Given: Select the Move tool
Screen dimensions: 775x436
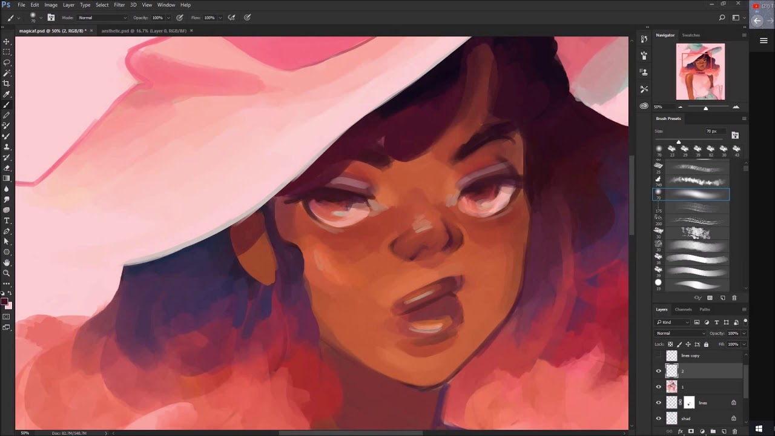Looking at the screenshot, I should pyautogui.click(x=7, y=42).
